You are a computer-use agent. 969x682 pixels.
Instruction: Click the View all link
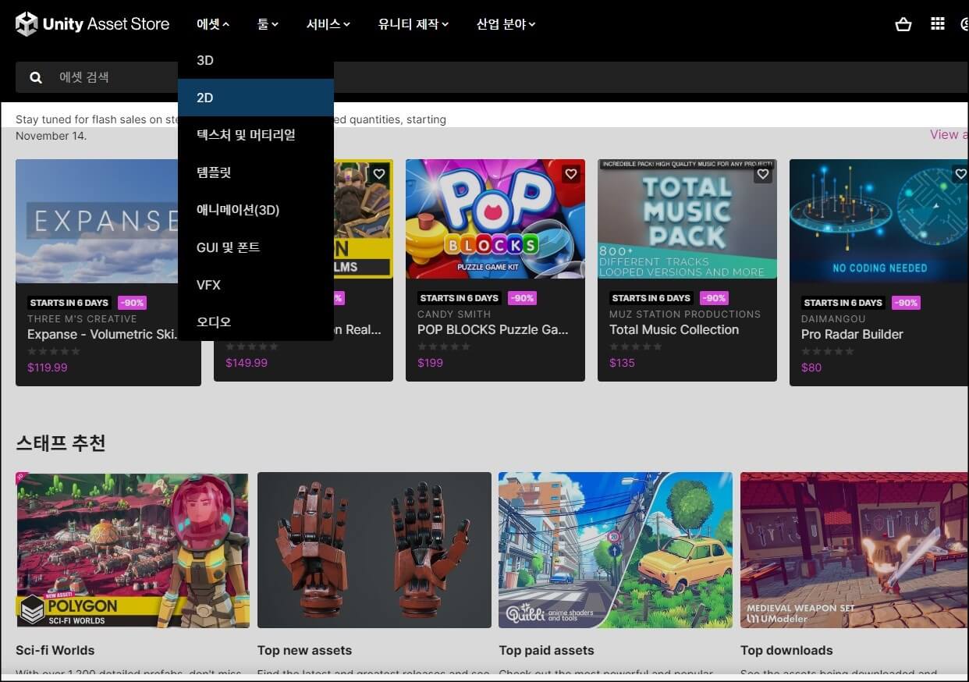point(949,134)
